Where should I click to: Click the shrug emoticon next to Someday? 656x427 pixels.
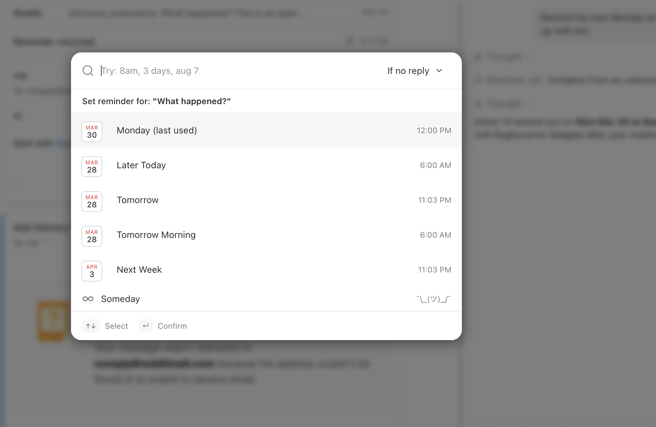434,299
